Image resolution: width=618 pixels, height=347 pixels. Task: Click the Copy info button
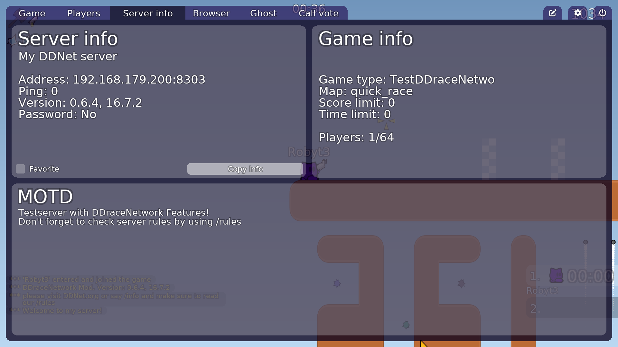(x=245, y=169)
